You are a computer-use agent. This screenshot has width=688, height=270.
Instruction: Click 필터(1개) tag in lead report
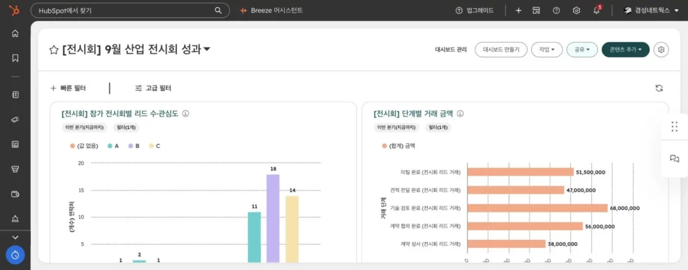click(126, 128)
